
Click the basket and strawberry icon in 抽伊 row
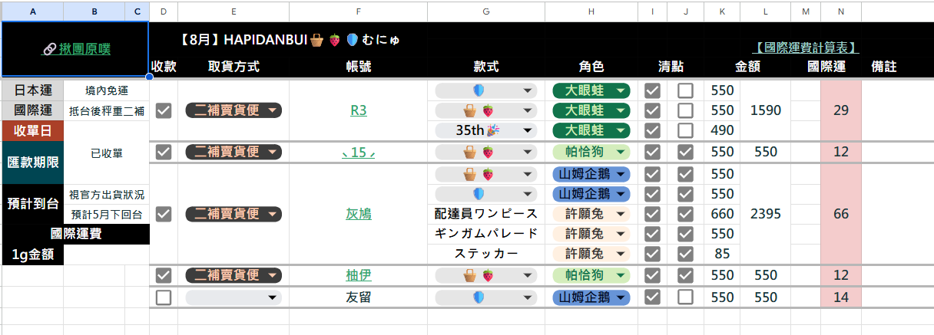(478, 274)
